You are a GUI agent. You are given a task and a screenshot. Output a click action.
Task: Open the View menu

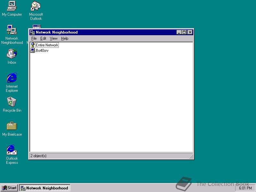pyautogui.click(x=53, y=38)
